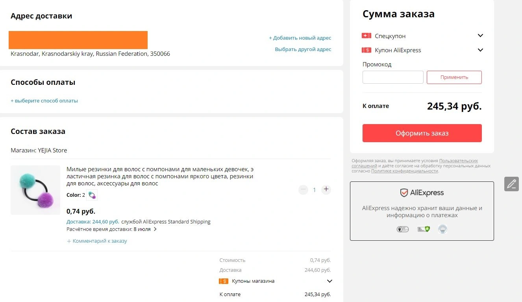Click the orange Купоны магазина coupon icon
The height and width of the screenshot is (302, 522).
(x=224, y=281)
